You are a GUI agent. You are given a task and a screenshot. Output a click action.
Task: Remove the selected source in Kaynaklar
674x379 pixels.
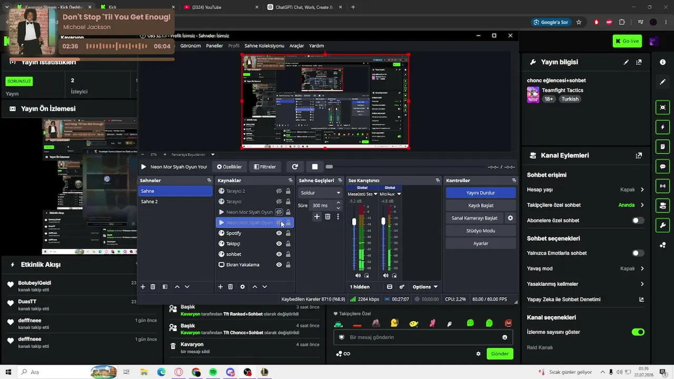(x=230, y=287)
